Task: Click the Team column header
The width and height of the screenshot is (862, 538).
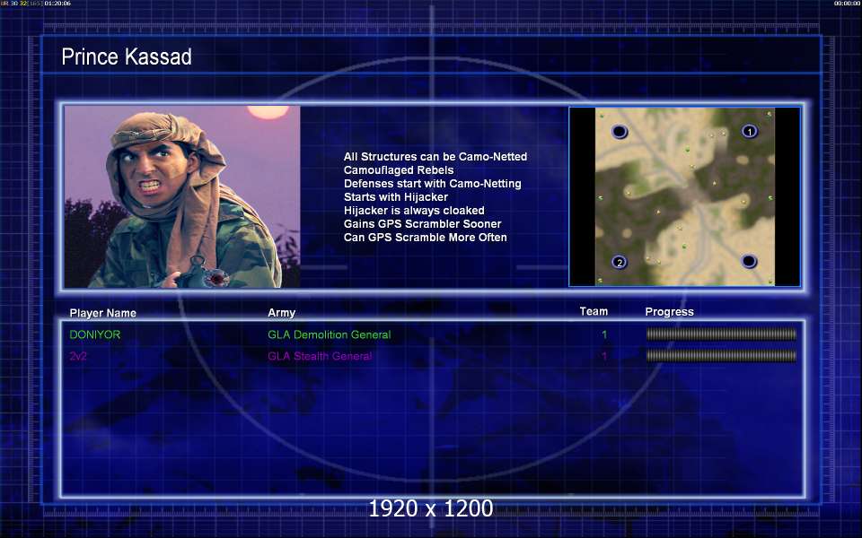Action: click(x=594, y=311)
